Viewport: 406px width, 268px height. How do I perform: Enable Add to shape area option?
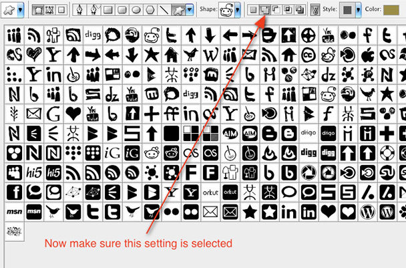coord(265,10)
